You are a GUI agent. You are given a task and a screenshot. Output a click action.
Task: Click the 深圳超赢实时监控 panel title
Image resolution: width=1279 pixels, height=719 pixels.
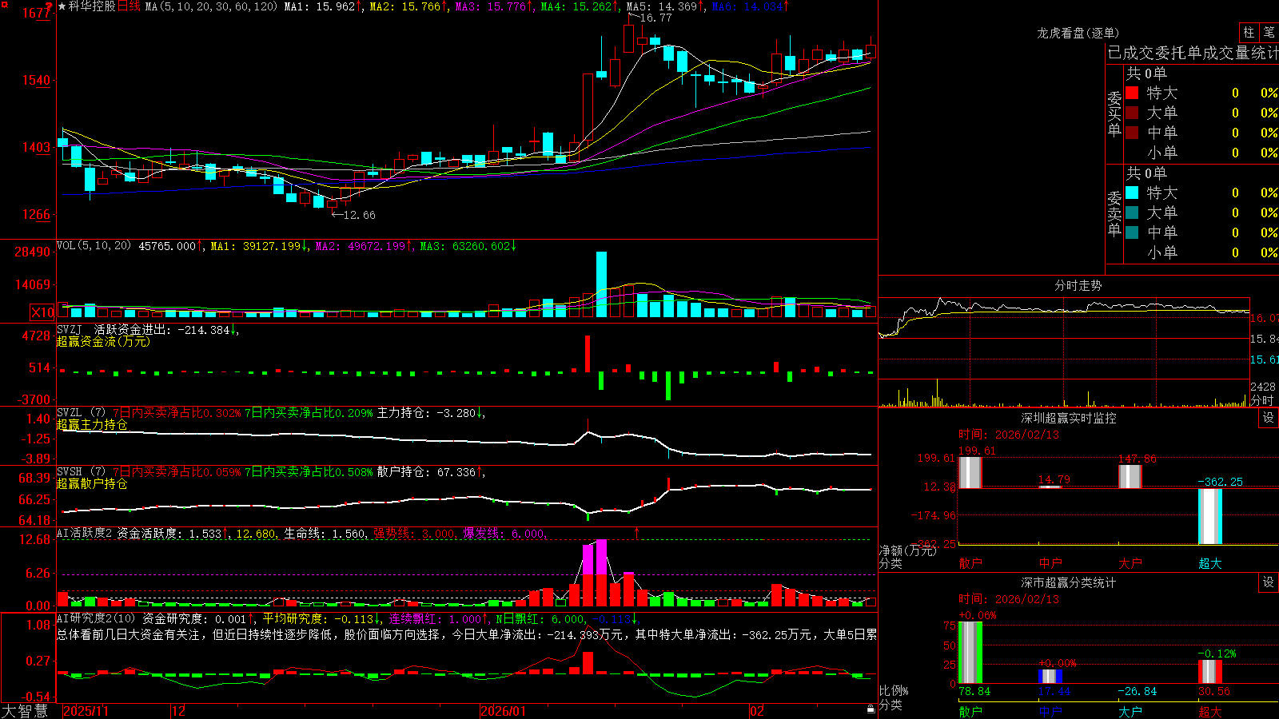click(x=1069, y=418)
